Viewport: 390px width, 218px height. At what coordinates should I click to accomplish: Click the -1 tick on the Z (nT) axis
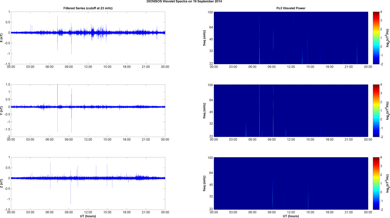[x=8, y=199]
